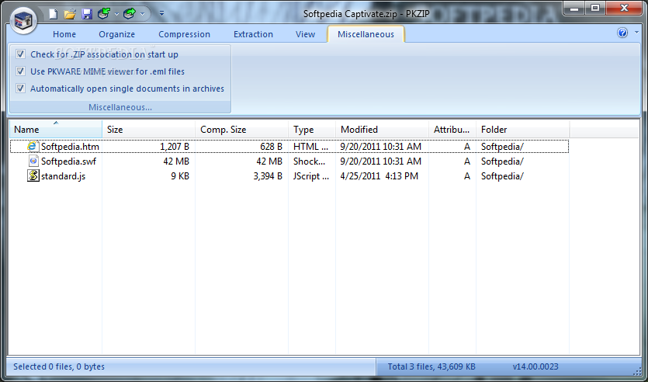648x382 pixels.
Task: Open the Compression tab
Action: pyautogui.click(x=185, y=34)
